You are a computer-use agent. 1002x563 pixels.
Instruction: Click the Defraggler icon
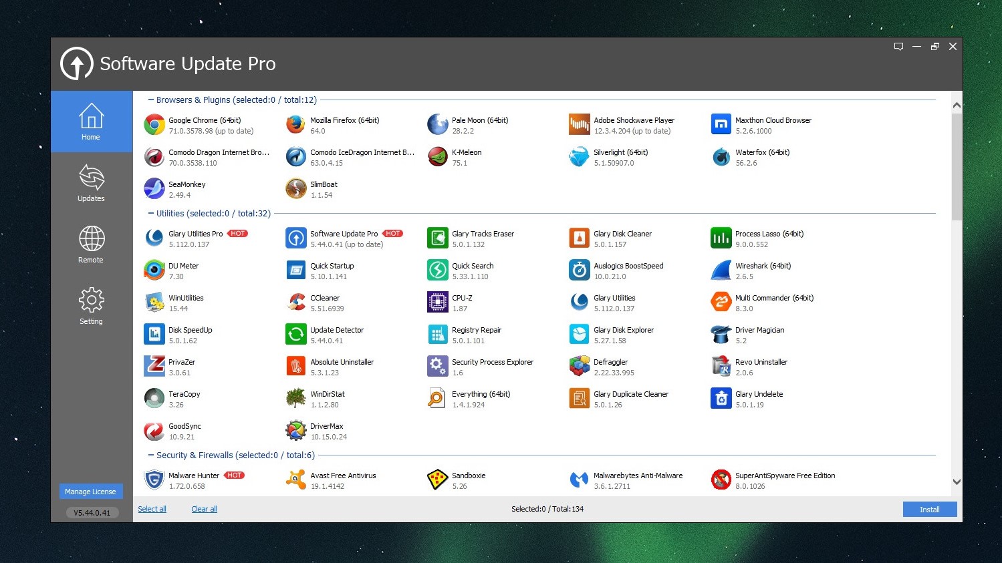(x=580, y=367)
